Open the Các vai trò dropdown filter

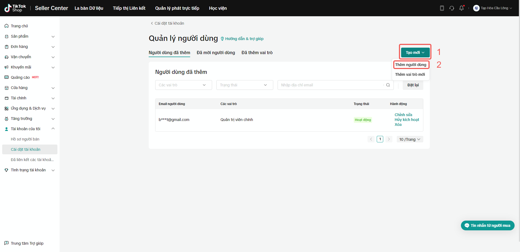pyautogui.click(x=183, y=85)
